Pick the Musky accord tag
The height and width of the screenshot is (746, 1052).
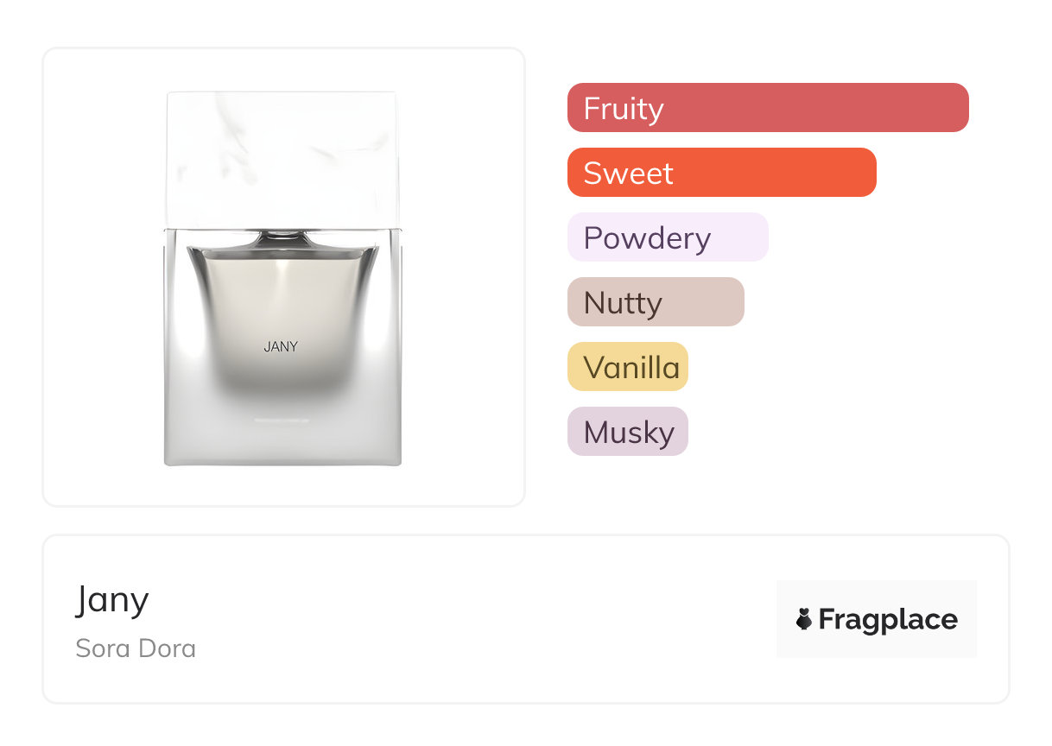coord(627,432)
